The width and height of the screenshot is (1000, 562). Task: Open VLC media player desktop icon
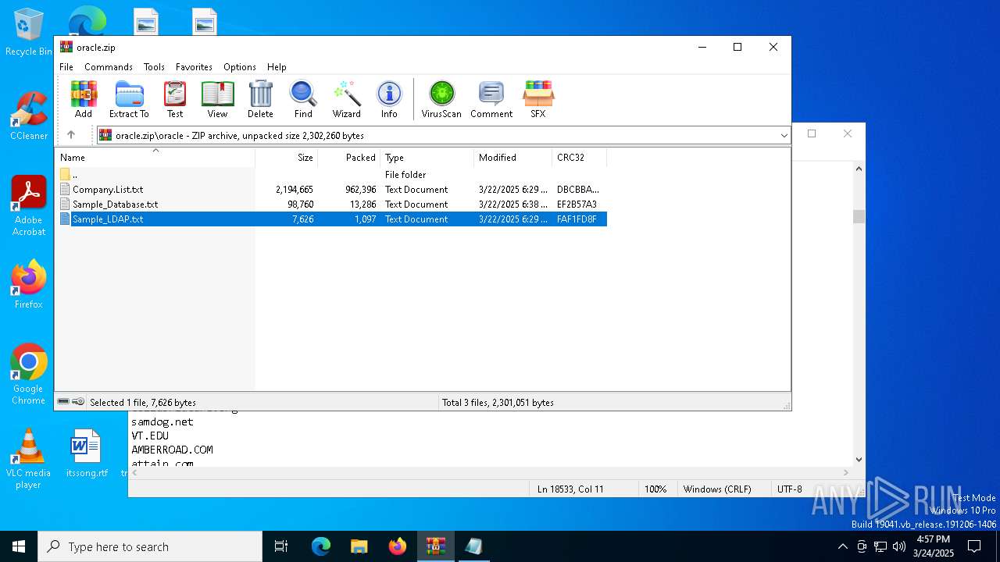29,459
